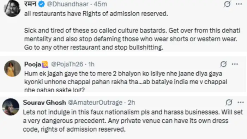Open the @Dhuandhaar handle link
Screen dimensions: 247x139
coord(68,4)
